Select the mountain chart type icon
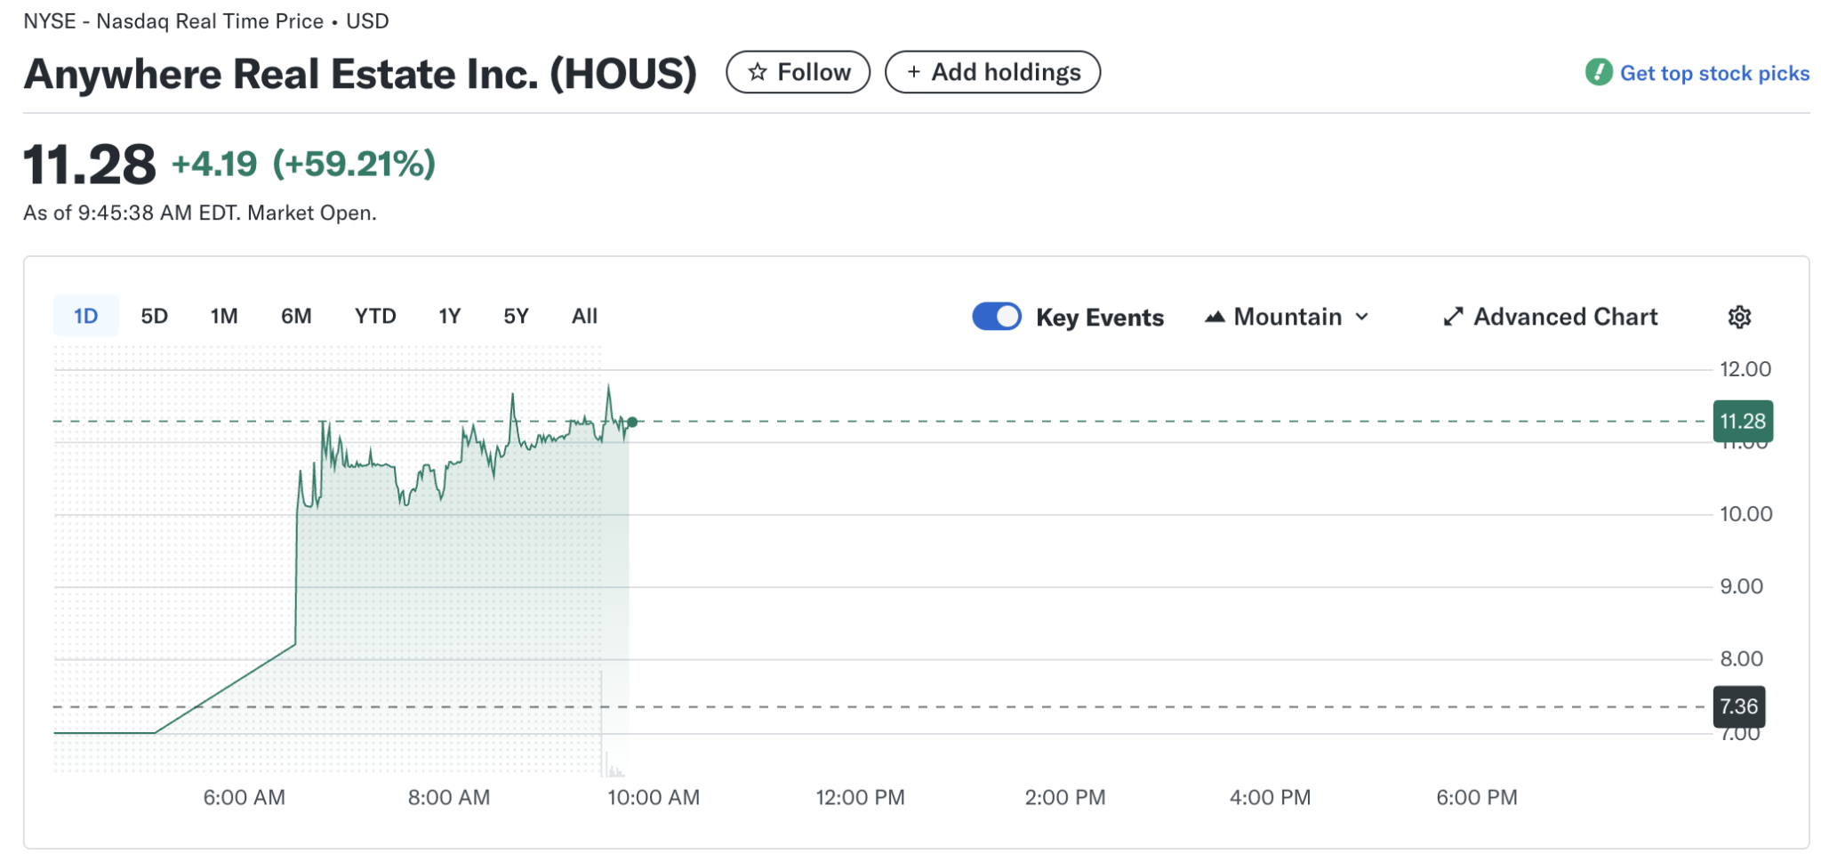Screen dimensions: 1821x862 coord(1215,316)
